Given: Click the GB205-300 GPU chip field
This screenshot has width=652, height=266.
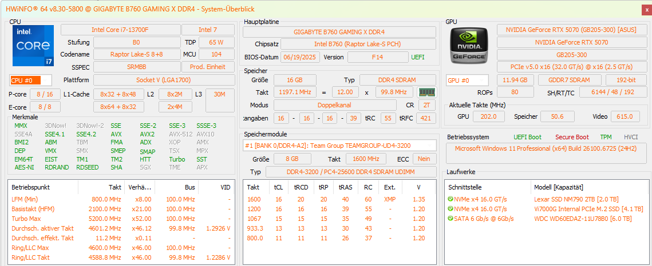Looking at the screenshot, I should (x=571, y=54).
